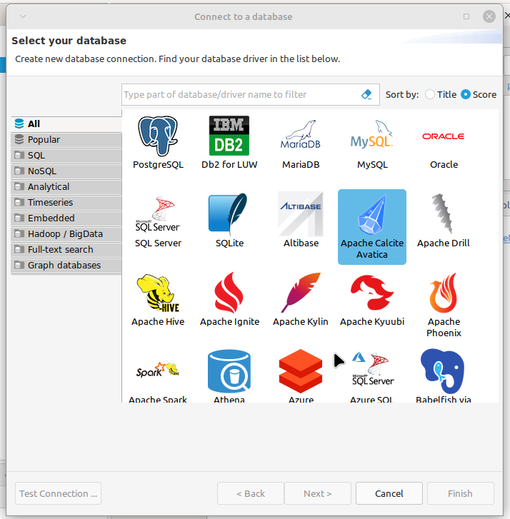Image resolution: width=510 pixels, height=519 pixels.
Task: Select the PostgreSQL database driver
Action: pos(158,142)
